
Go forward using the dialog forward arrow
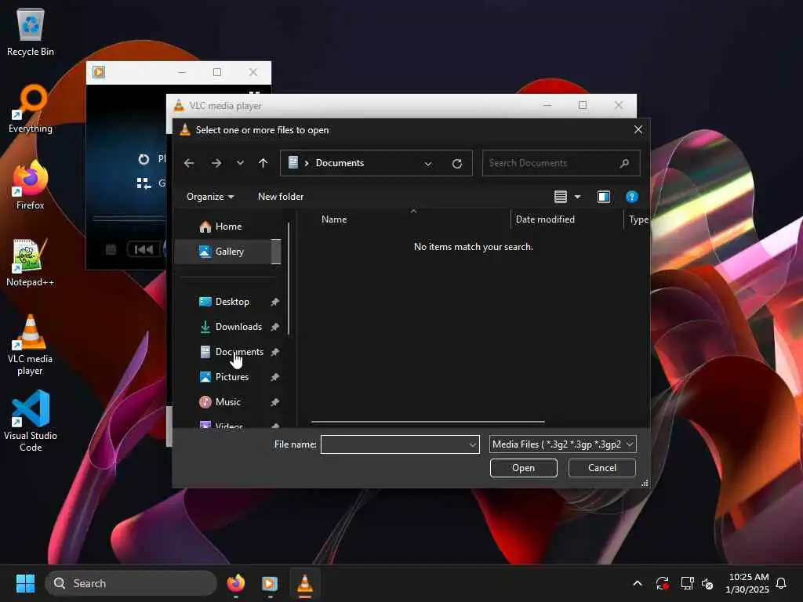[x=216, y=163]
